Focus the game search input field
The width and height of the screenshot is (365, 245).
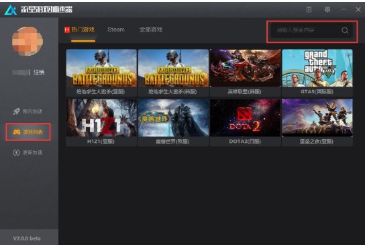coord(312,30)
